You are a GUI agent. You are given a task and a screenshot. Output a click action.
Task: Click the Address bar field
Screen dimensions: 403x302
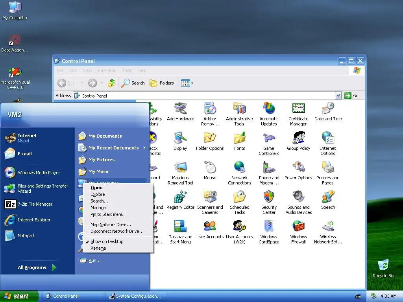coord(204,96)
